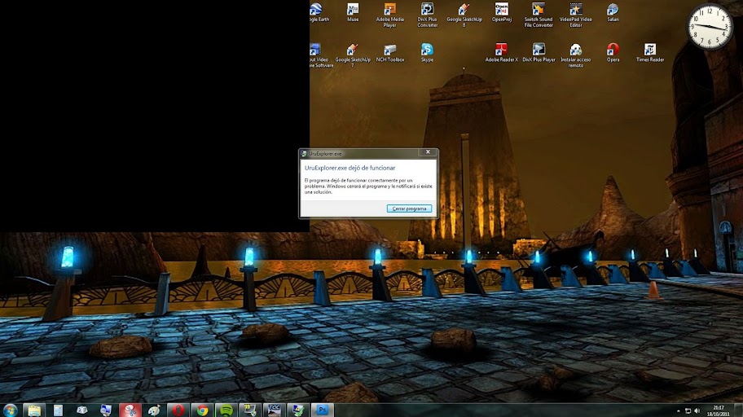Open the Muse desktop shortcut

[x=353, y=12]
